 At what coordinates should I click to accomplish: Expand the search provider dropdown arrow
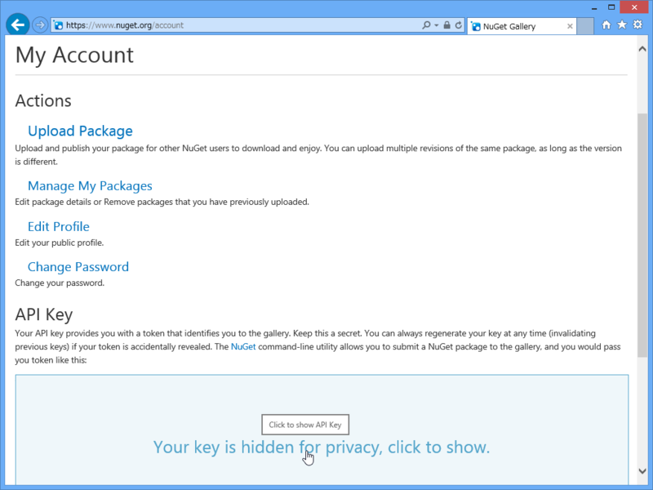point(437,25)
